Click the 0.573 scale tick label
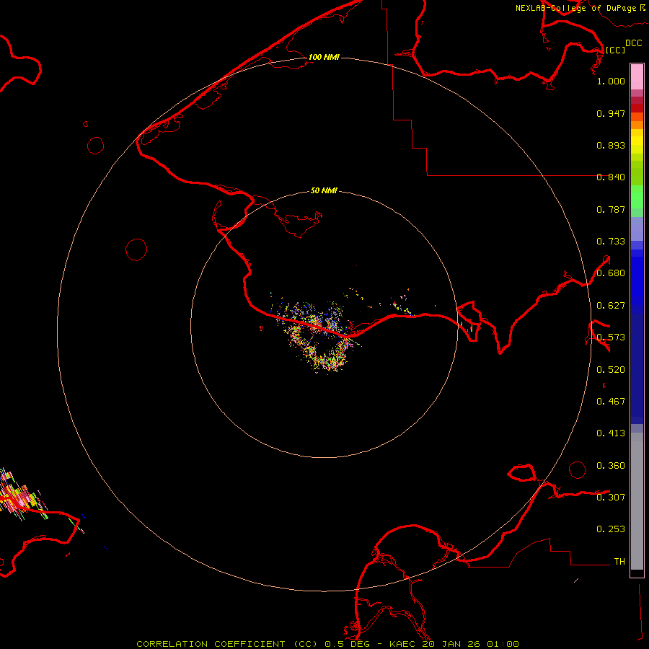Image resolution: width=649 pixels, height=649 pixels. 611,337
